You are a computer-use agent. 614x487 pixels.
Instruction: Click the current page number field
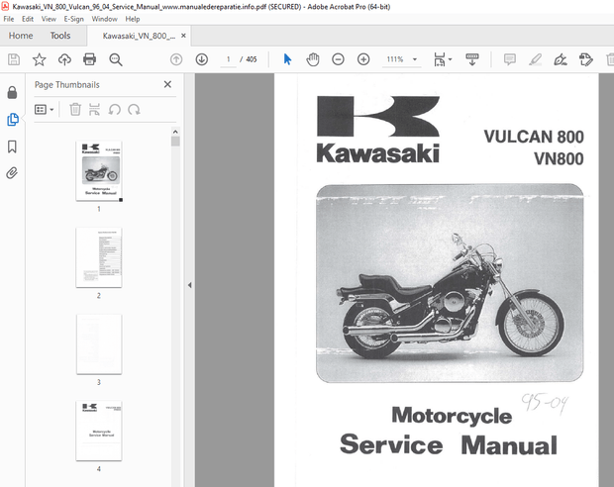(229, 59)
